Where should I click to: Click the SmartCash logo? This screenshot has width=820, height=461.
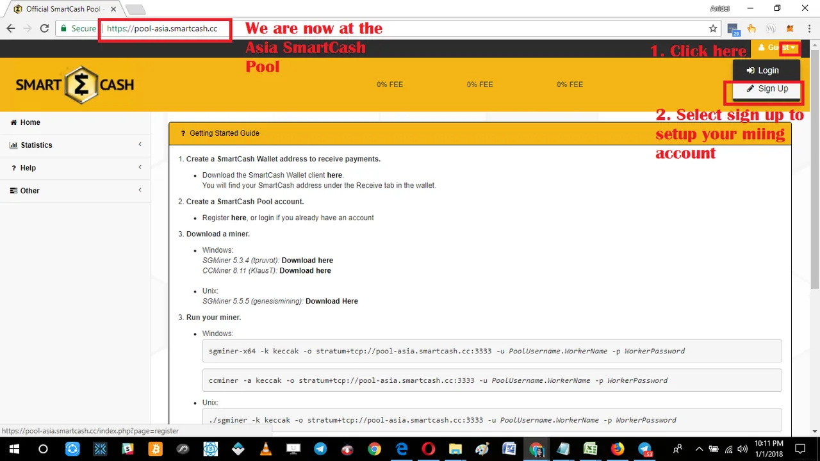(x=75, y=85)
